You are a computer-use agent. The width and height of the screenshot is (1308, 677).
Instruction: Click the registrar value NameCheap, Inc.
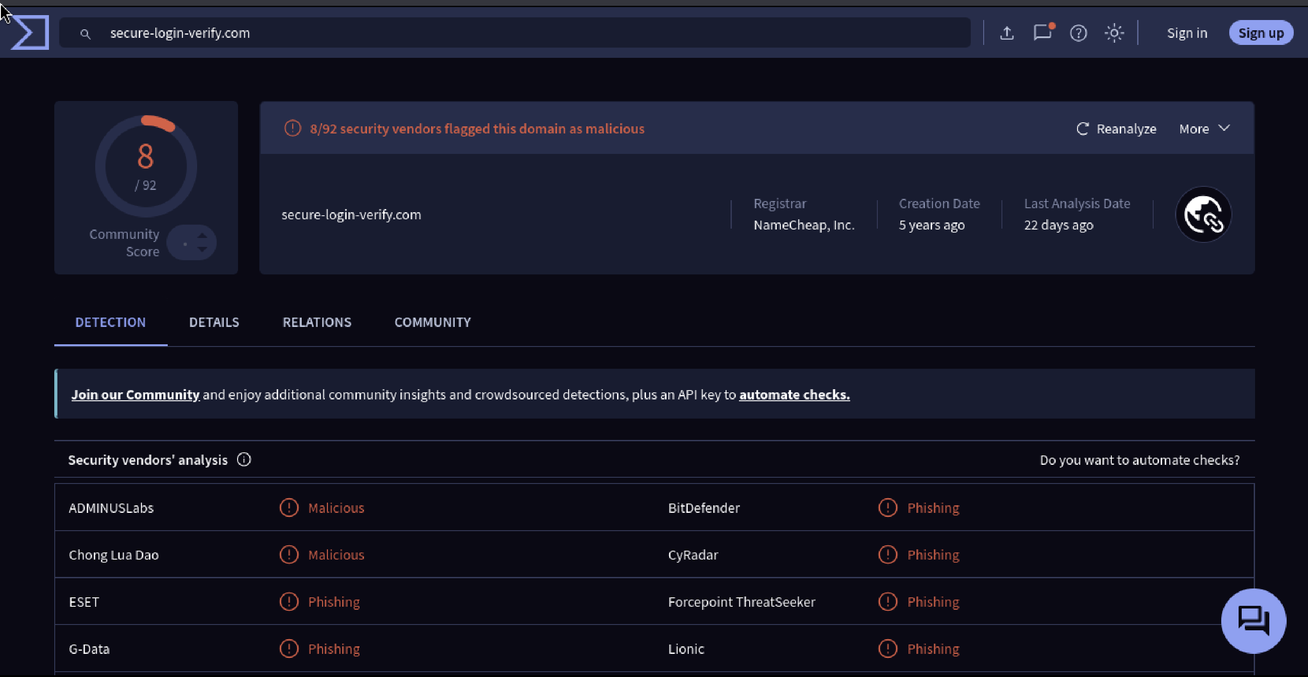pos(804,225)
